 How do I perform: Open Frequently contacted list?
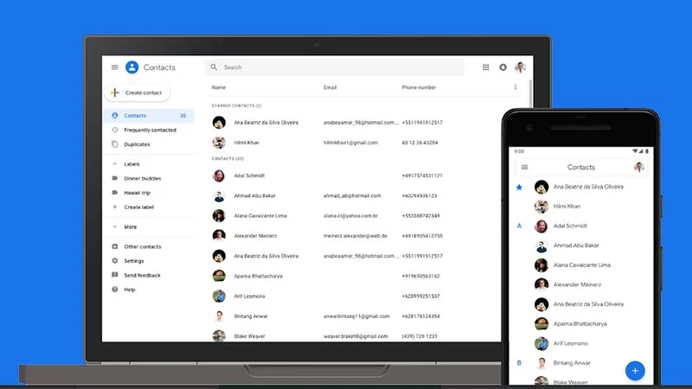click(149, 131)
